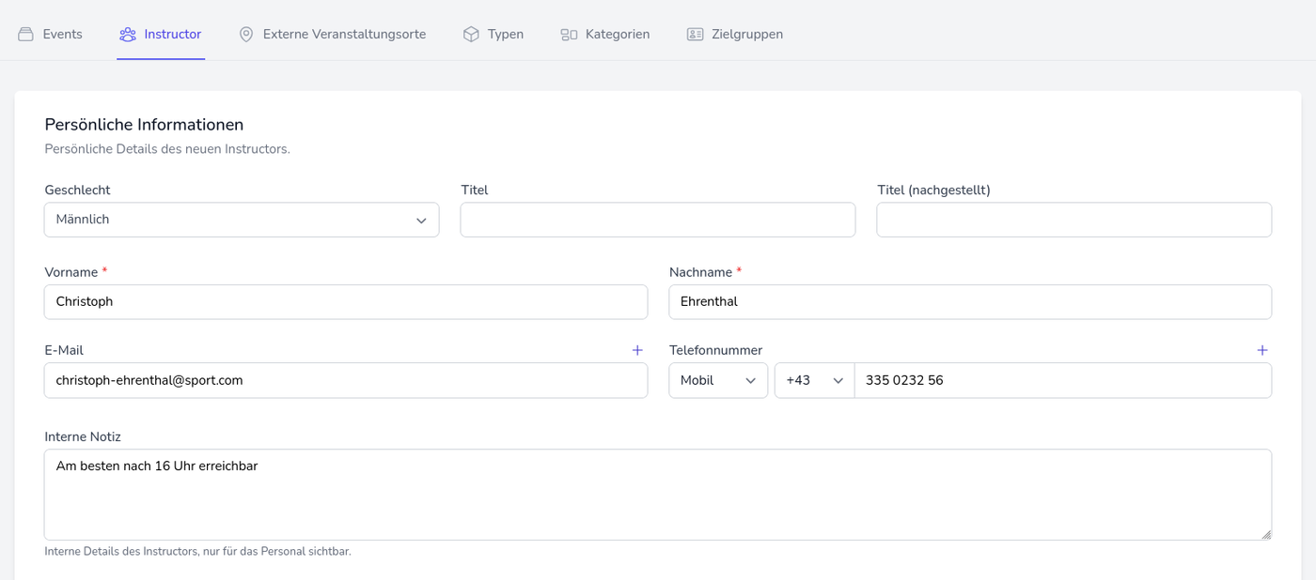
Task: Open the Geschlecht dropdown
Action: tap(242, 220)
